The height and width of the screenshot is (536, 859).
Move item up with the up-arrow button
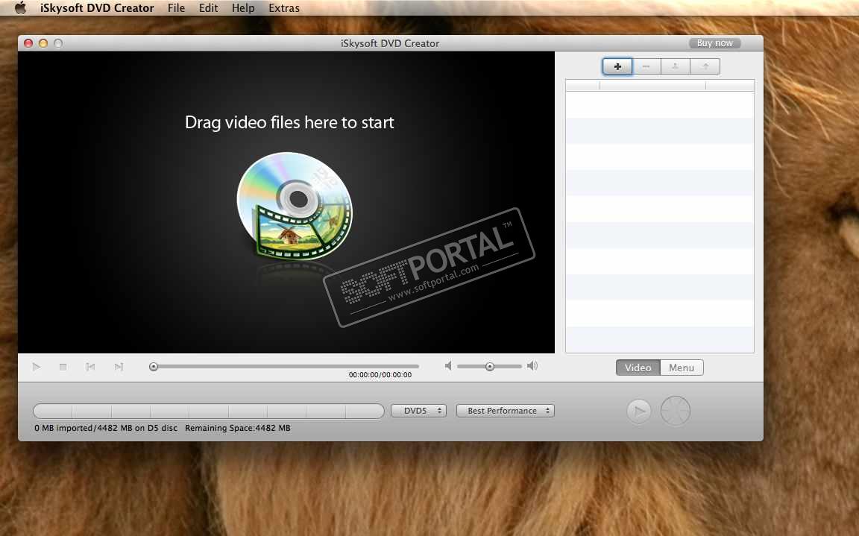pos(705,66)
